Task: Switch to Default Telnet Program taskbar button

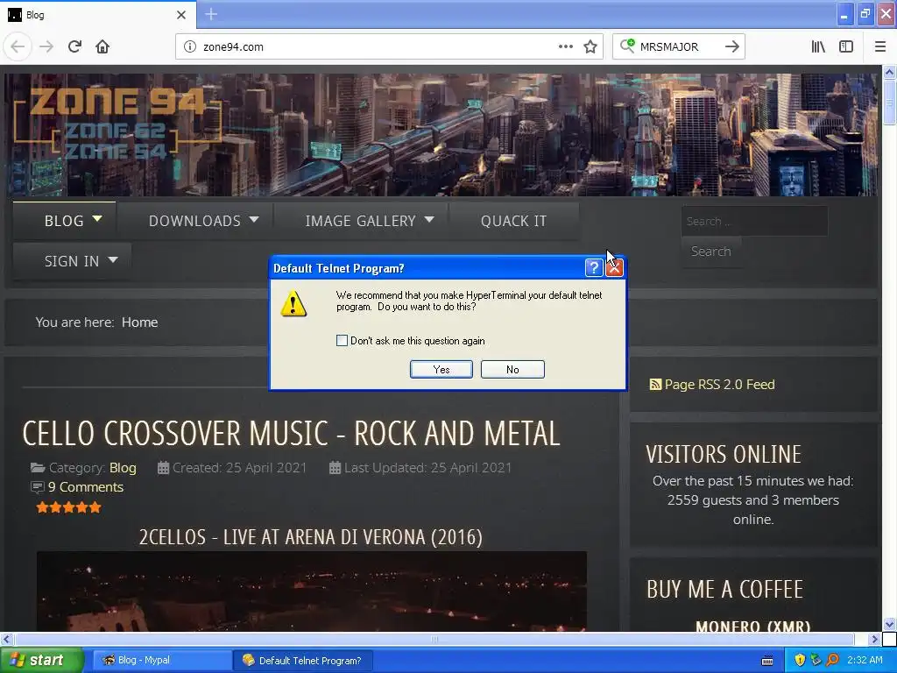Action: pyautogui.click(x=304, y=660)
